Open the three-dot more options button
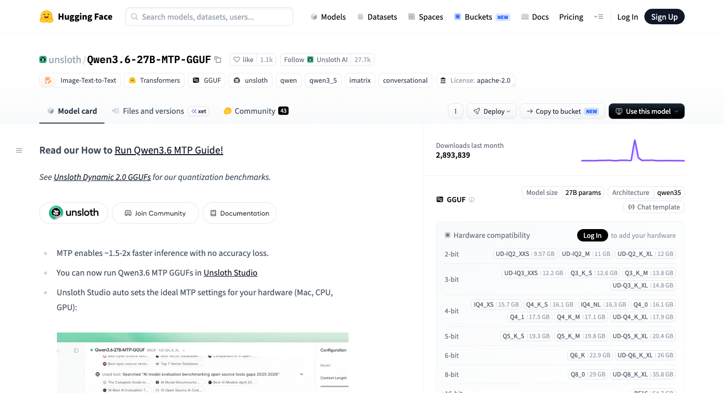Image resolution: width=724 pixels, height=393 pixels. (x=455, y=111)
